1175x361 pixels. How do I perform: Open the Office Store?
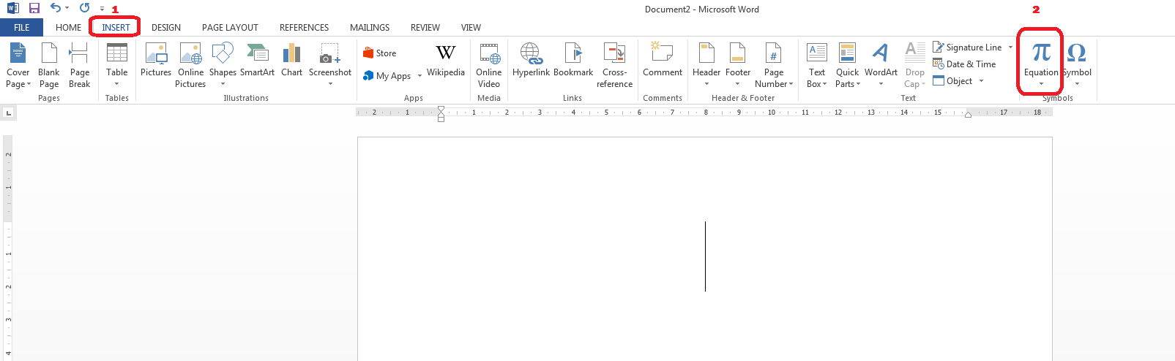click(380, 53)
